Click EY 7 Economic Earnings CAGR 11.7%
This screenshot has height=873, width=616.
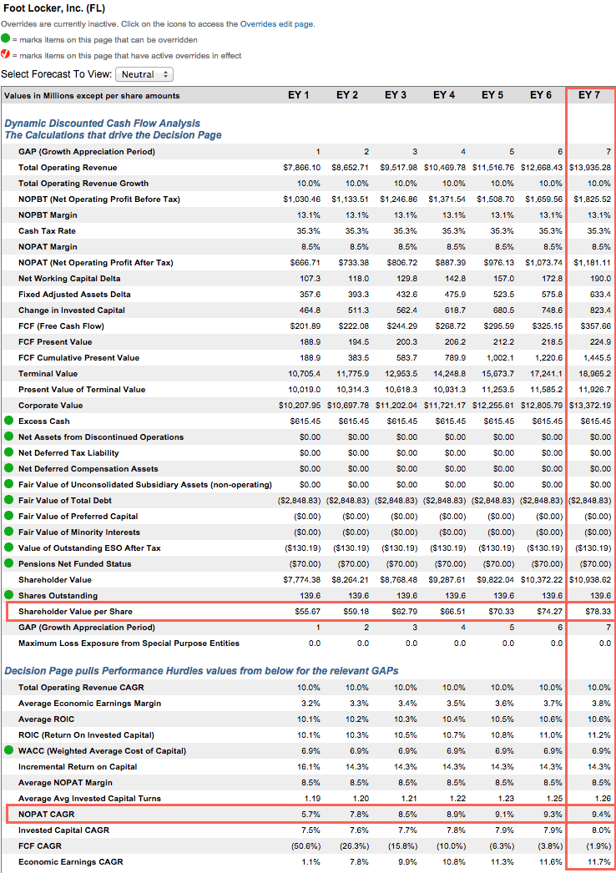point(600,862)
